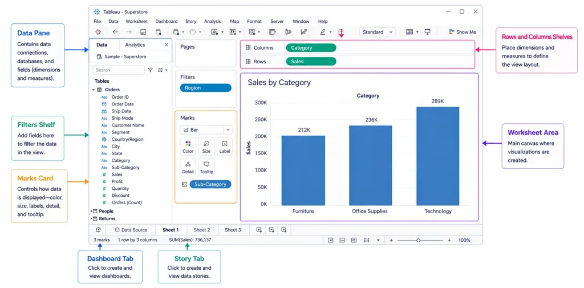Open the dropdown arrow next to Highlight pen
The width and height of the screenshot is (584, 288).
tap(330, 32)
